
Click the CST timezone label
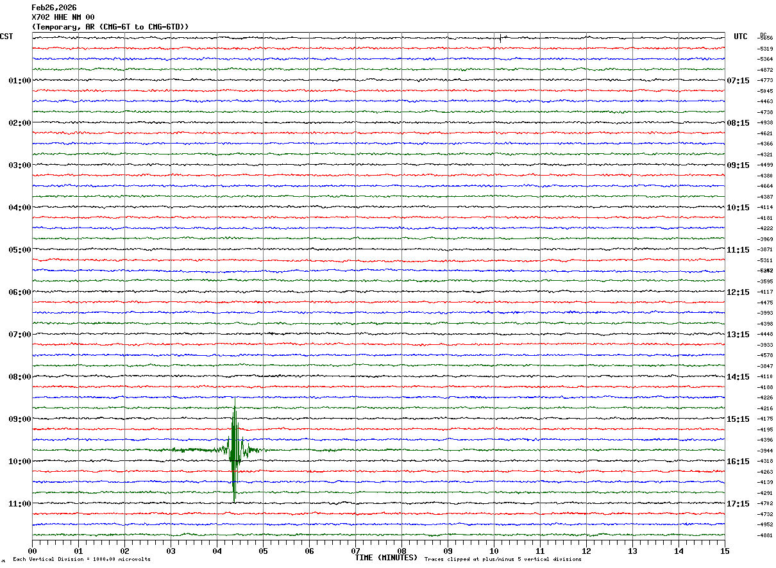(x=6, y=37)
